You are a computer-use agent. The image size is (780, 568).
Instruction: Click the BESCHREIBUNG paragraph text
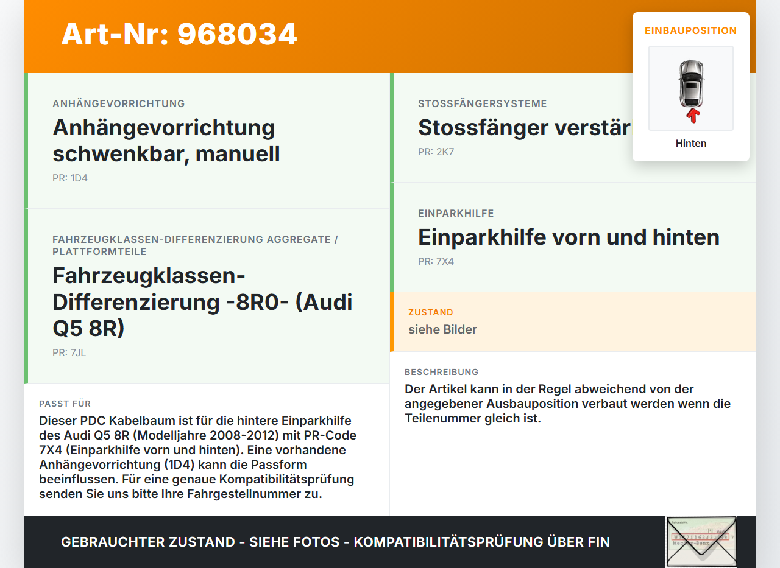[x=567, y=404]
